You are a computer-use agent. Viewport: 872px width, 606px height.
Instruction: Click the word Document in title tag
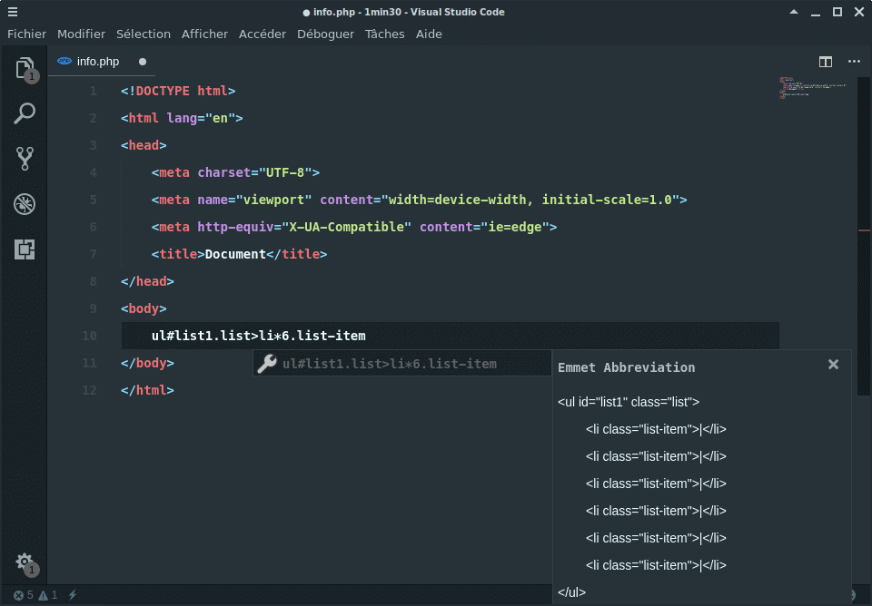[235, 254]
